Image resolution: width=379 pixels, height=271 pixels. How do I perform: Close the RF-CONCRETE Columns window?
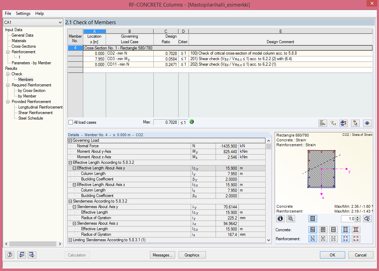pos(371,3)
